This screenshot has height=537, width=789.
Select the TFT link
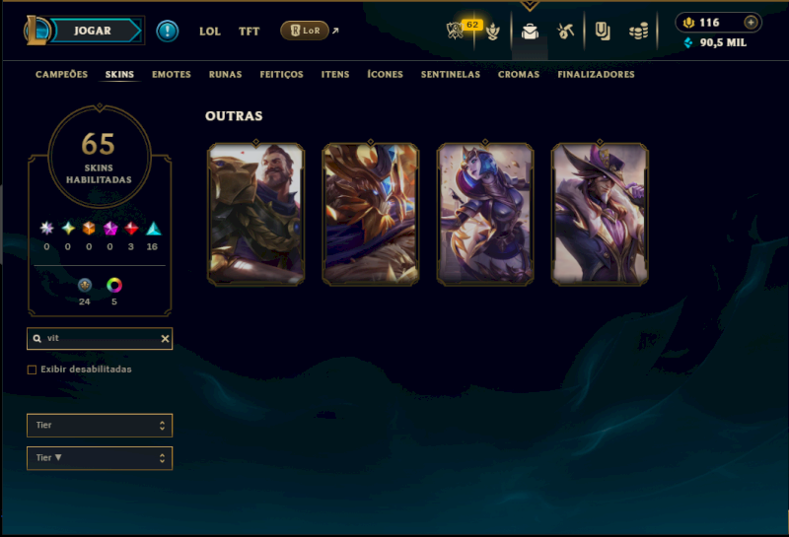point(250,32)
